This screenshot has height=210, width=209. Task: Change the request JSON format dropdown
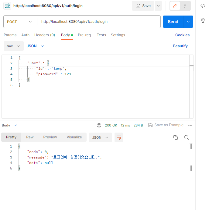tap(35, 46)
